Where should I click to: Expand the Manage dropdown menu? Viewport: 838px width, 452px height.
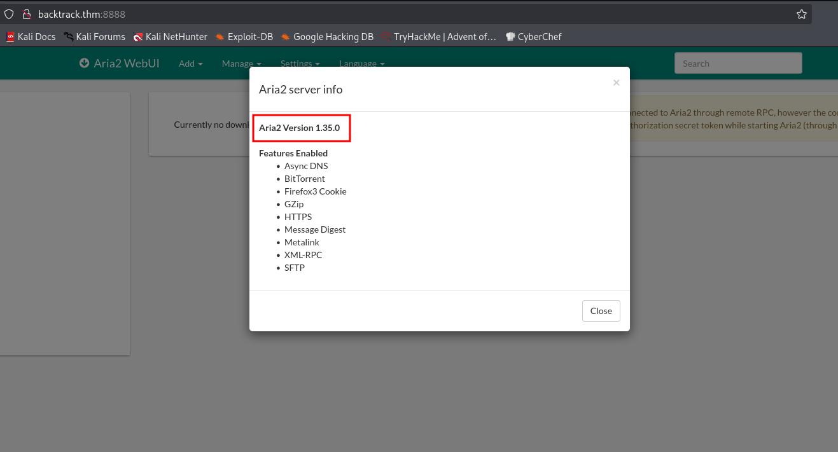(x=241, y=64)
